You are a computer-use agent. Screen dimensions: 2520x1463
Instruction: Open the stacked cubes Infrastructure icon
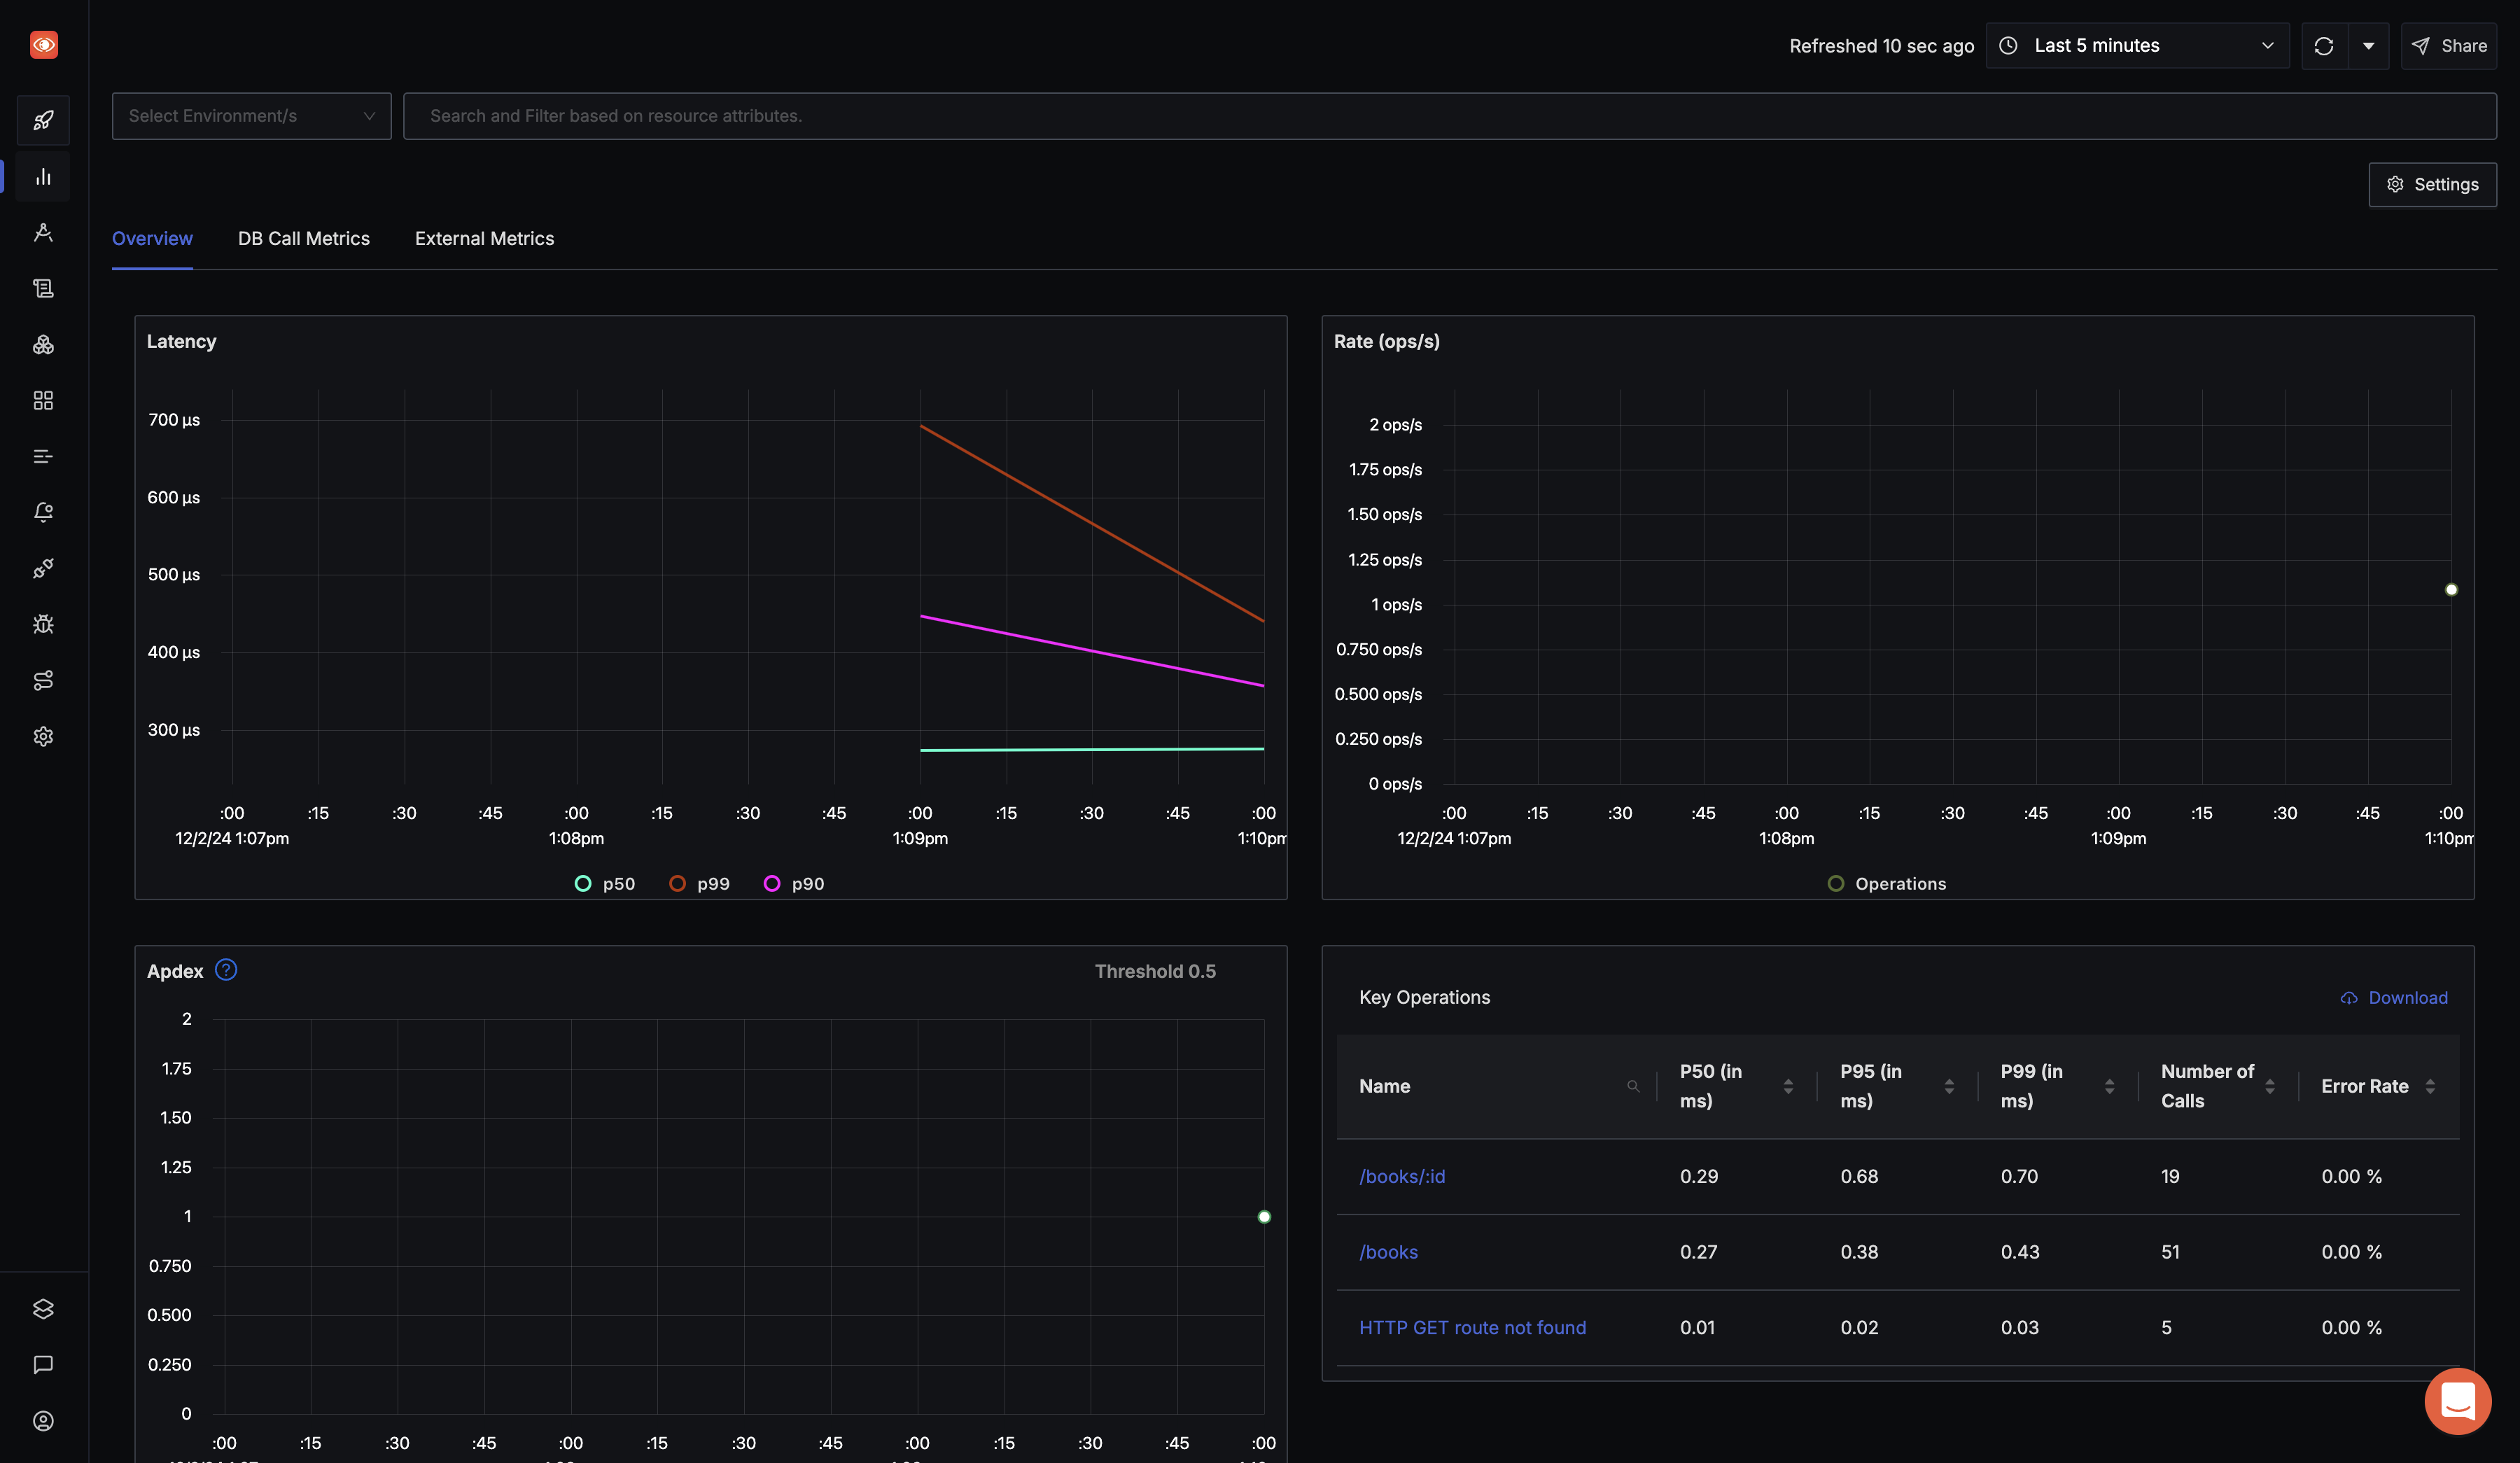tap(43, 345)
